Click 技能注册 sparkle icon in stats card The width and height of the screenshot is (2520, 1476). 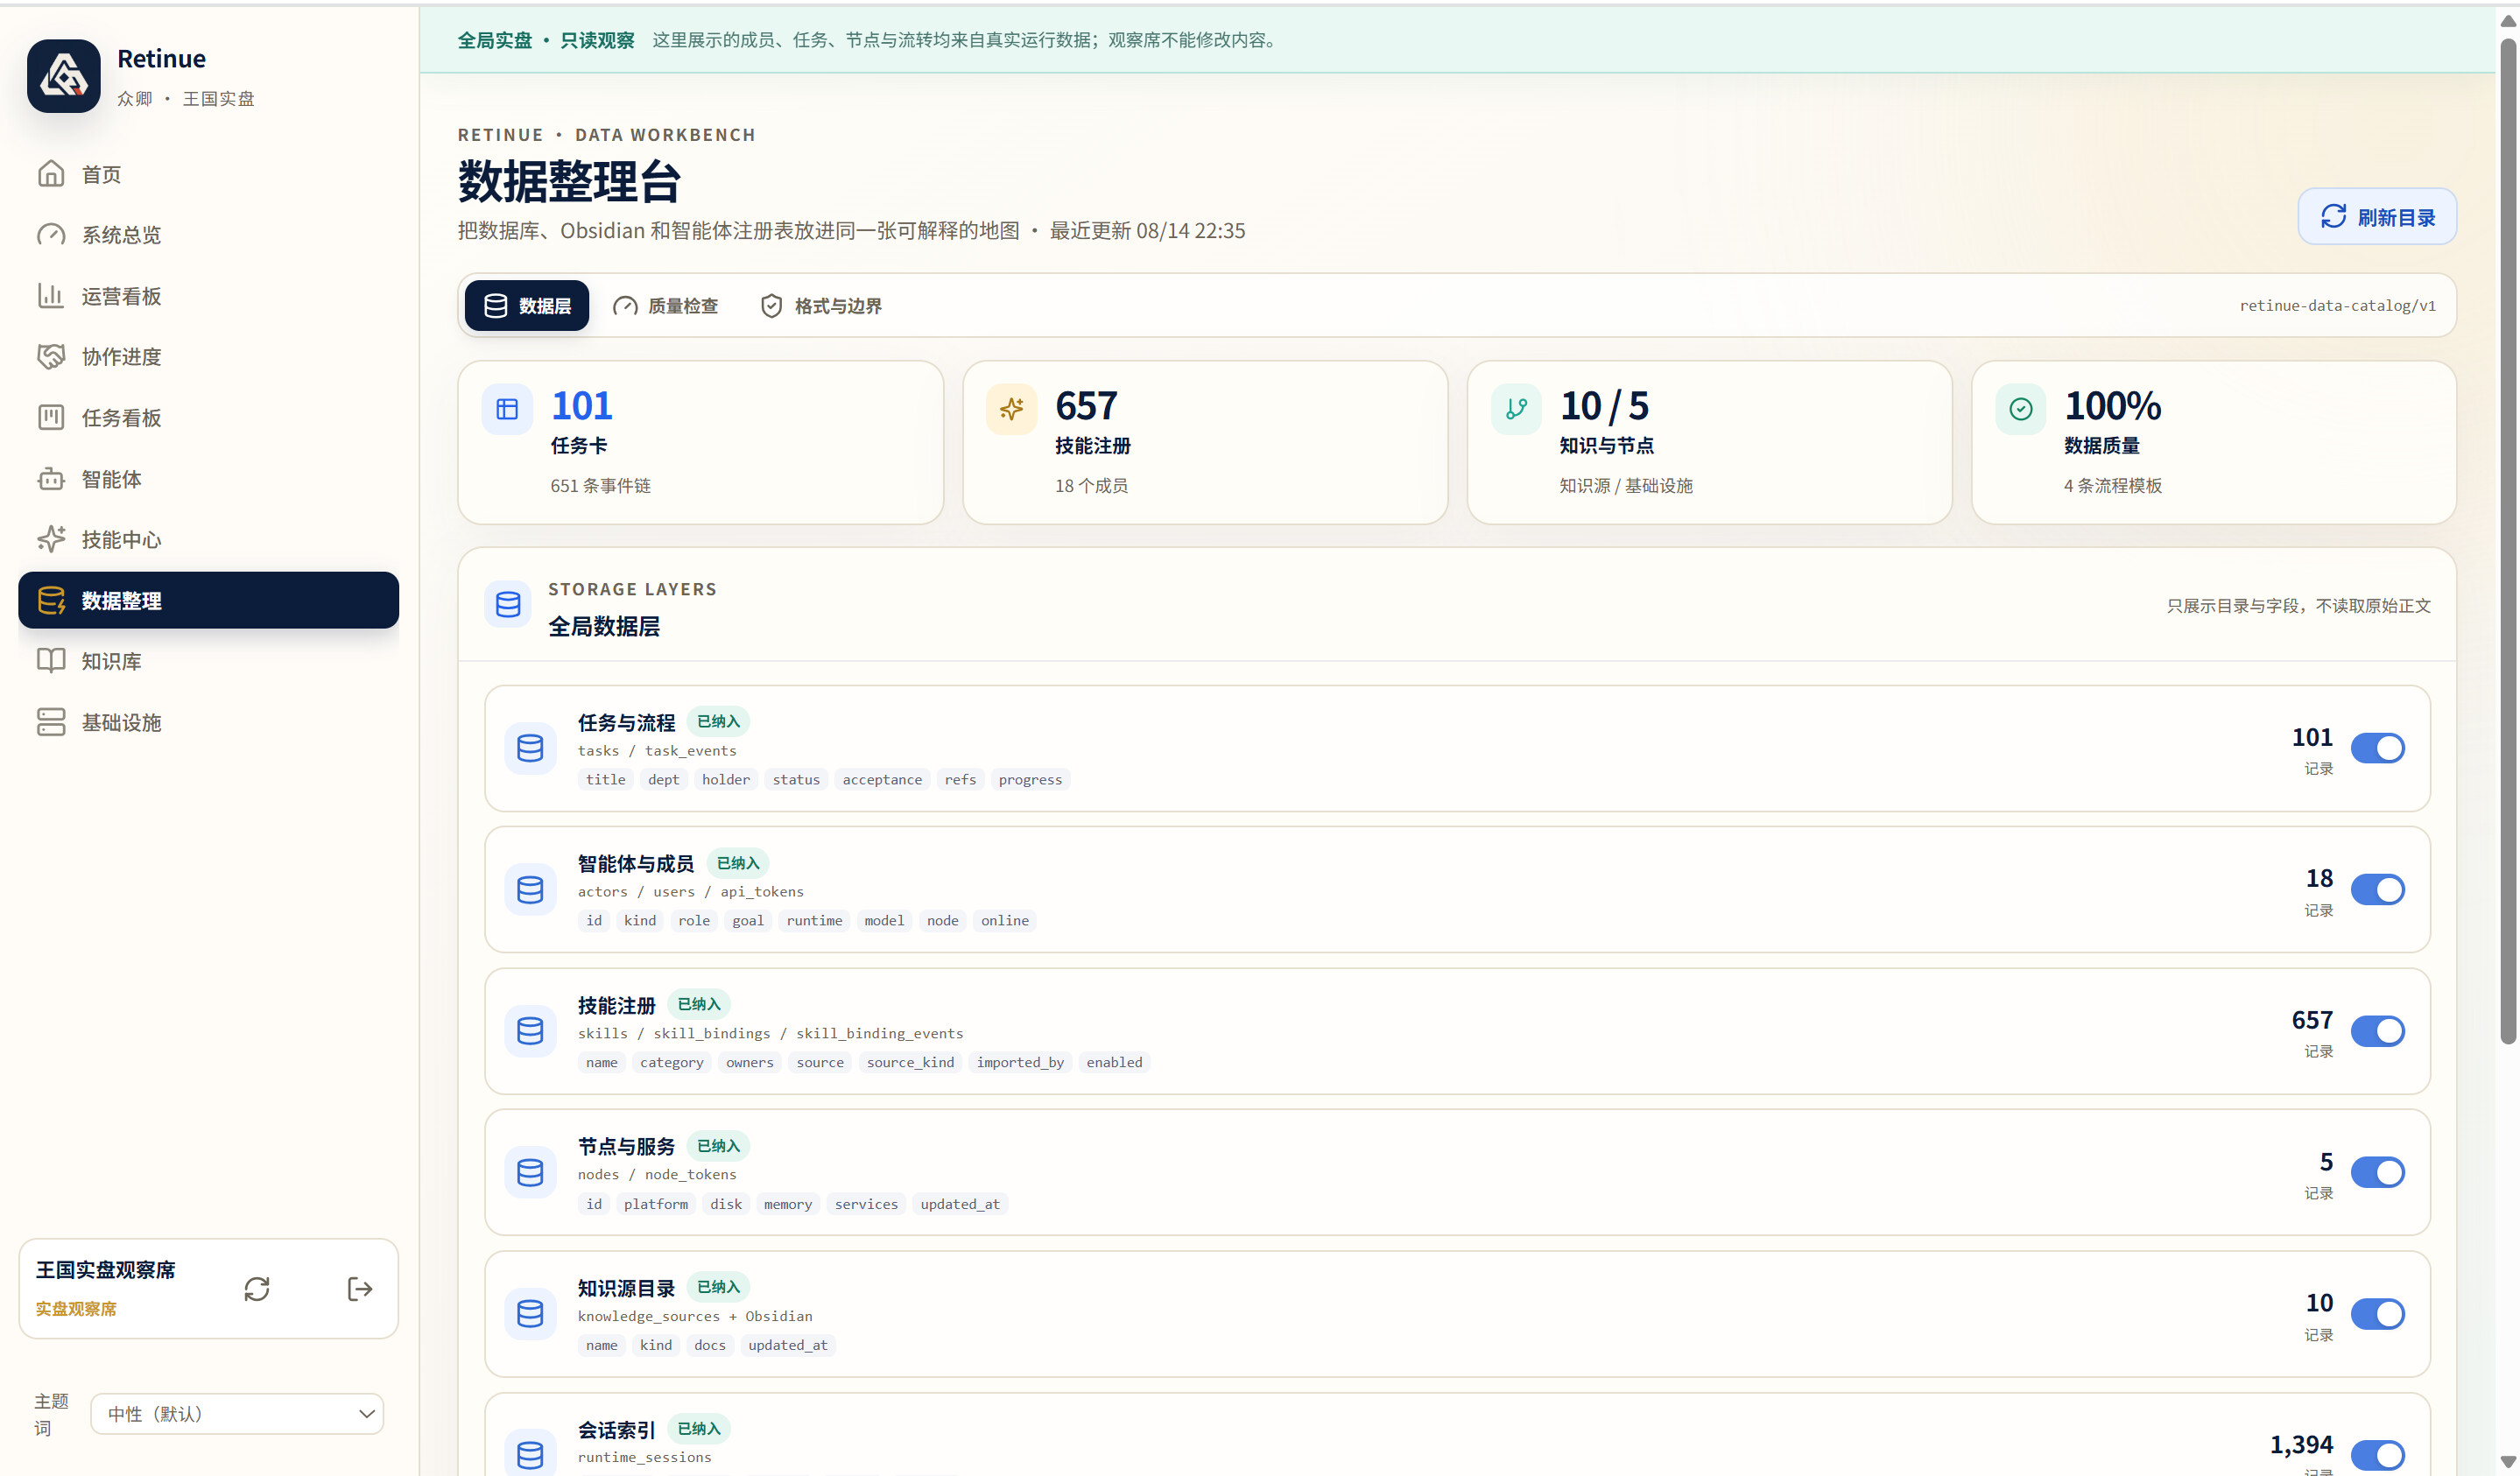(x=1011, y=409)
